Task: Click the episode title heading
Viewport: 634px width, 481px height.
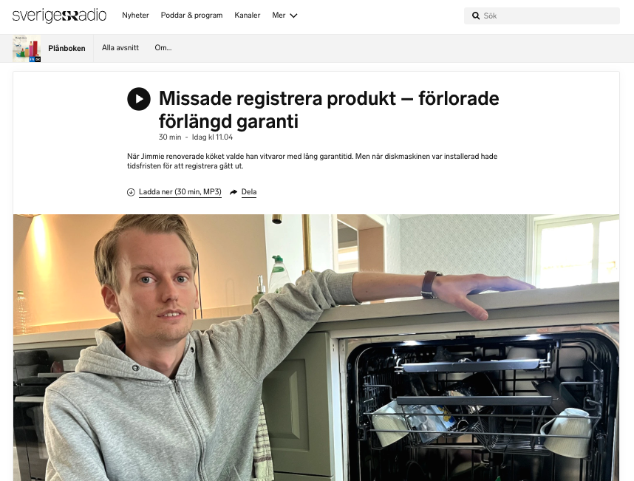Action: point(329,109)
